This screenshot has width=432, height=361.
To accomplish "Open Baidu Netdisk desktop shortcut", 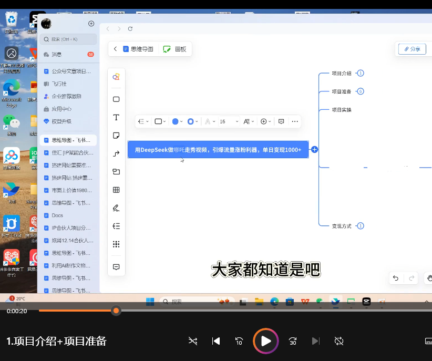I will tap(11, 159).
